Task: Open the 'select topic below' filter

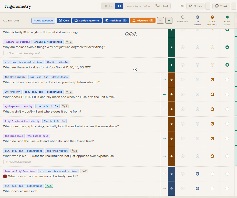Action: tap(138, 6)
